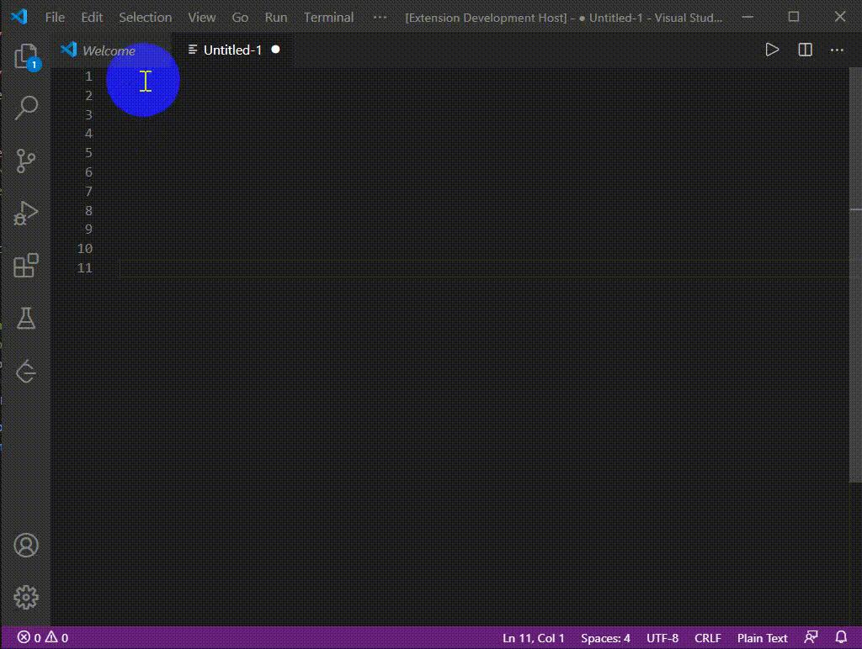
Task: Switch to the Welcome tab
Action: [108, 50]
